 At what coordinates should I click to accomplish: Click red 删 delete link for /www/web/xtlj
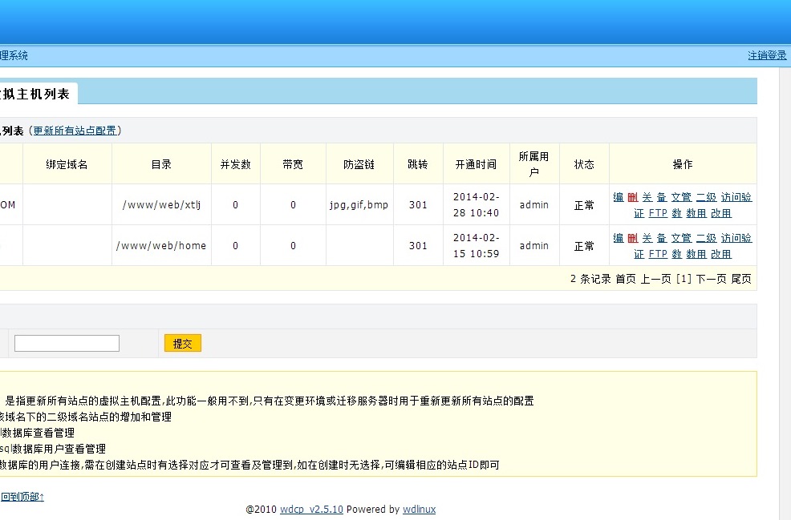632,197
